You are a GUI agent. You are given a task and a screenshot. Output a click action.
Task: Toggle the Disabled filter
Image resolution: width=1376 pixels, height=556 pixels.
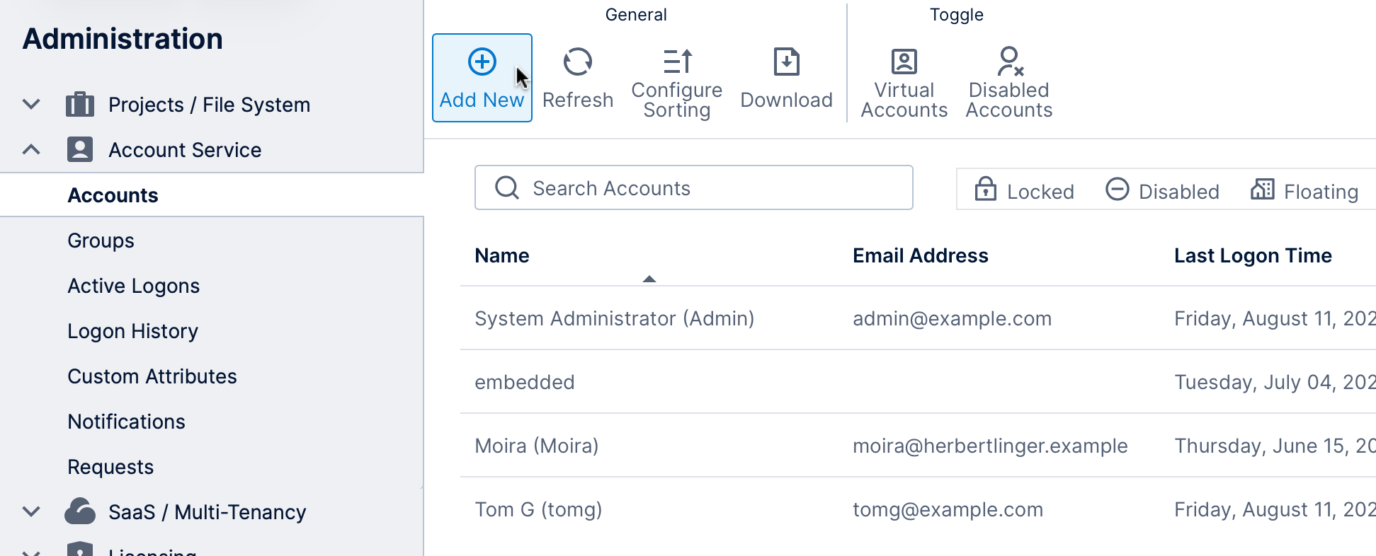1161,190
